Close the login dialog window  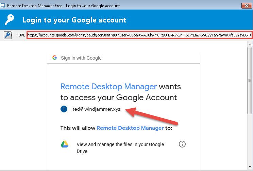point(247,6)
